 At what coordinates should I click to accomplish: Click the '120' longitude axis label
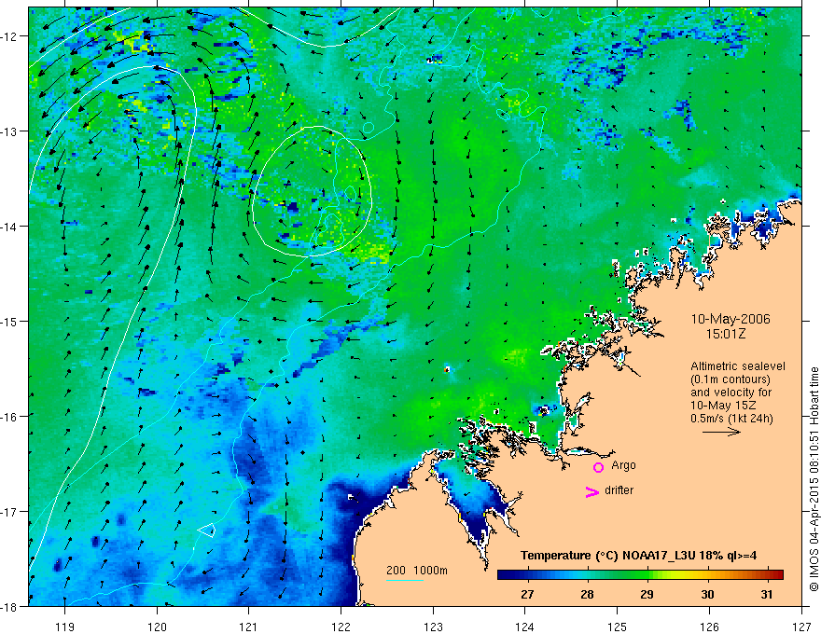[x=157, y=627]
